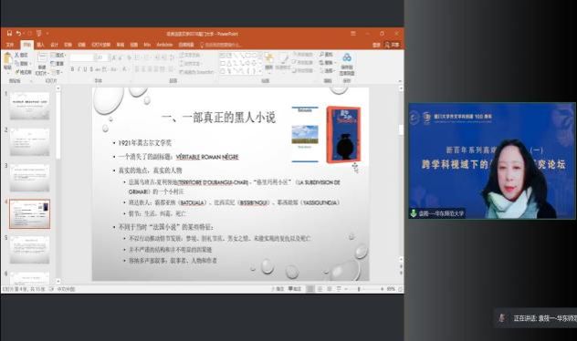Toggle Underline formatting button

pos(85,69)
